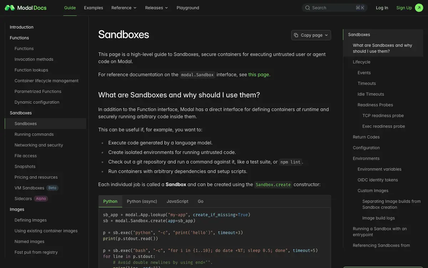Open the Examples tab
This screenshot has height=268, width=428.
click(93, 8)
